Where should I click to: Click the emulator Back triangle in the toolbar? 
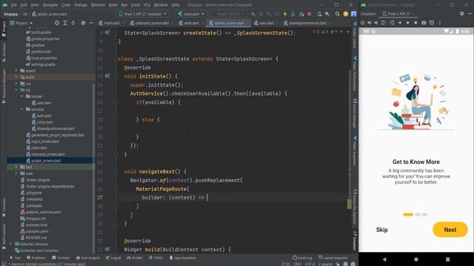click(400, 23)
